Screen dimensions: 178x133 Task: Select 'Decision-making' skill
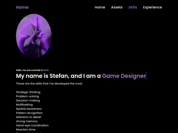(28, 100)
